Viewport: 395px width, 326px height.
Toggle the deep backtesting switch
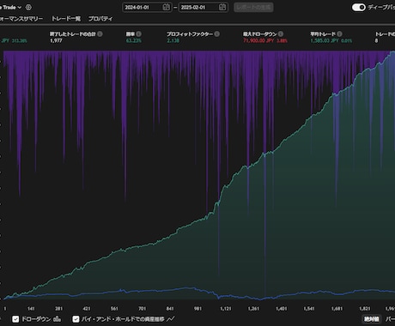click(x=359, y=8)
